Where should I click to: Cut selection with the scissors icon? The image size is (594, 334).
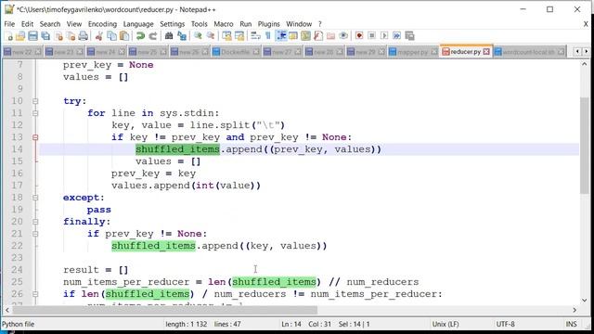coord(99,36)
